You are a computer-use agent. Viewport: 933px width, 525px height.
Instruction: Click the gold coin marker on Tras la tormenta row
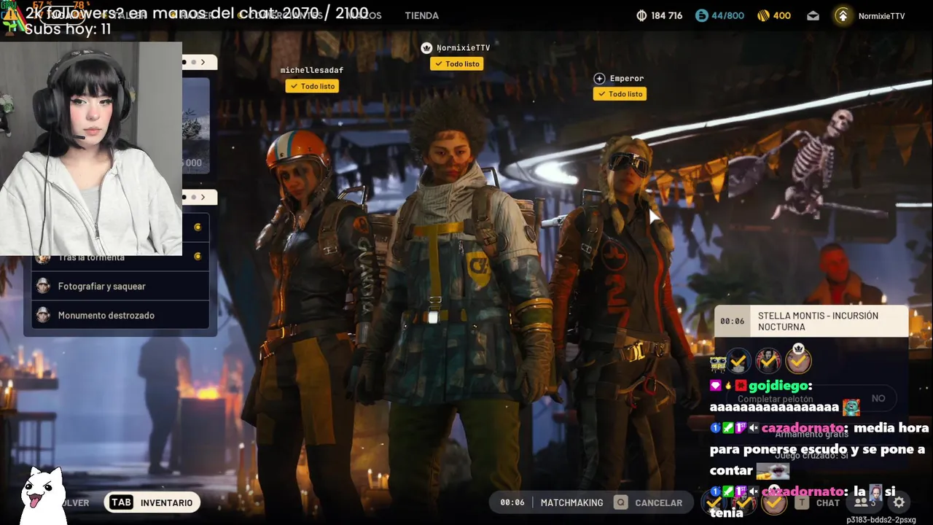(x=198, y=256)
